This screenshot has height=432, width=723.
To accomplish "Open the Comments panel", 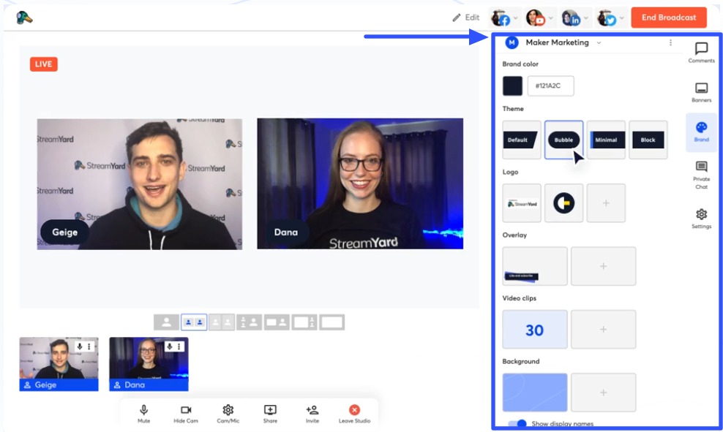I will coord(701,53).
